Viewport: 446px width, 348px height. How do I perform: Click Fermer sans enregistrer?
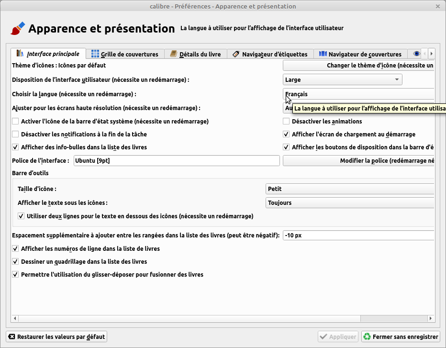coord(401,337)
